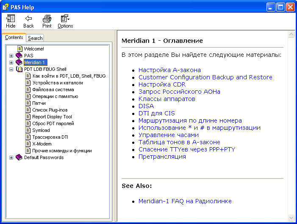Viewport: 297px width, 224px height.
Task: Click page icon beside Патчи
Action: point(28,103)
